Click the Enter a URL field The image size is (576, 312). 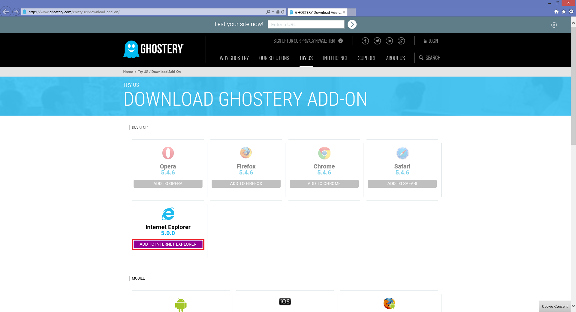306,24
